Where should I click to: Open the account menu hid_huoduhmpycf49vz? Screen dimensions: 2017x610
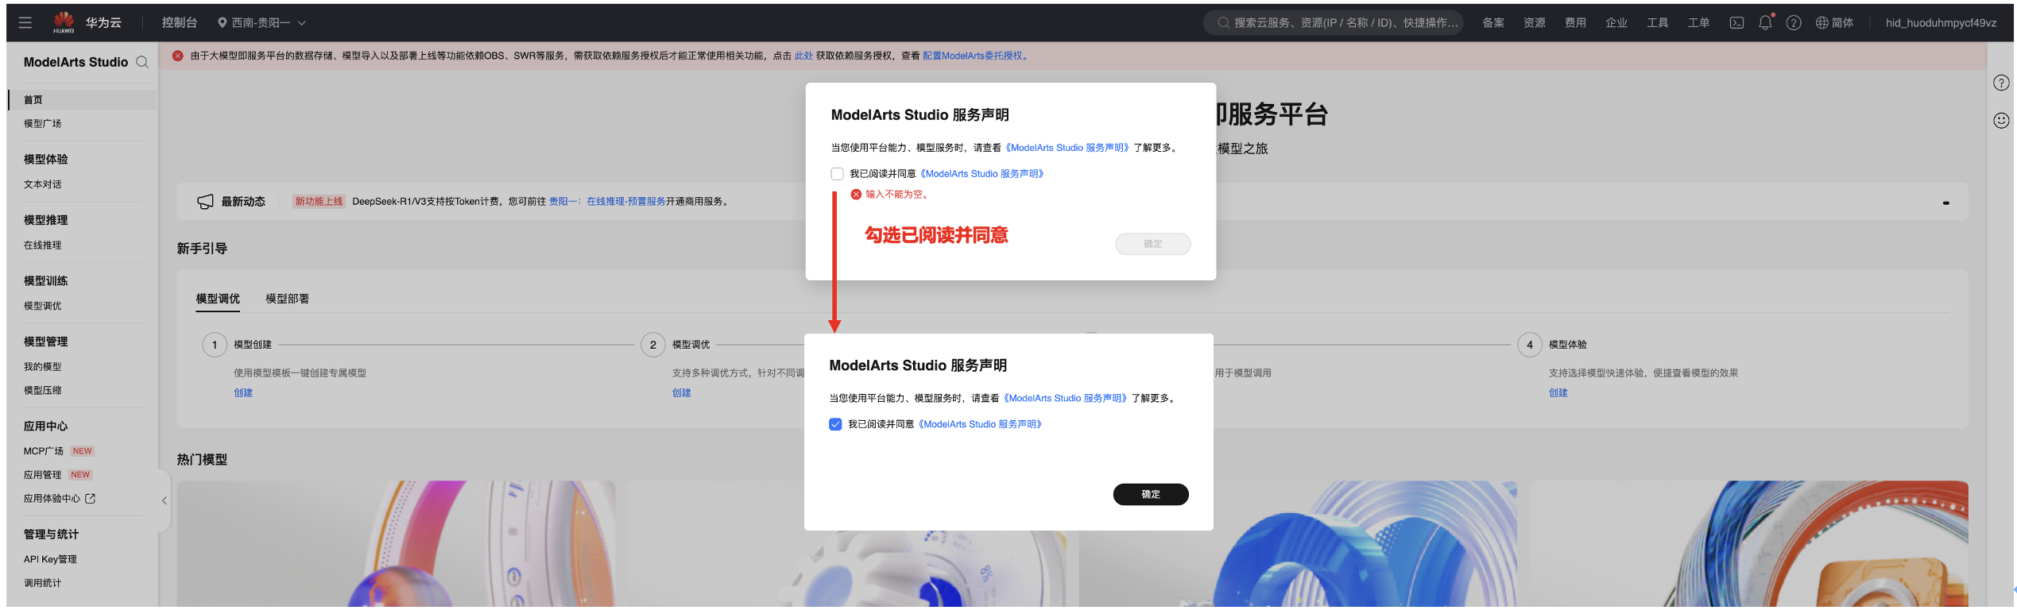(1941, 22)
